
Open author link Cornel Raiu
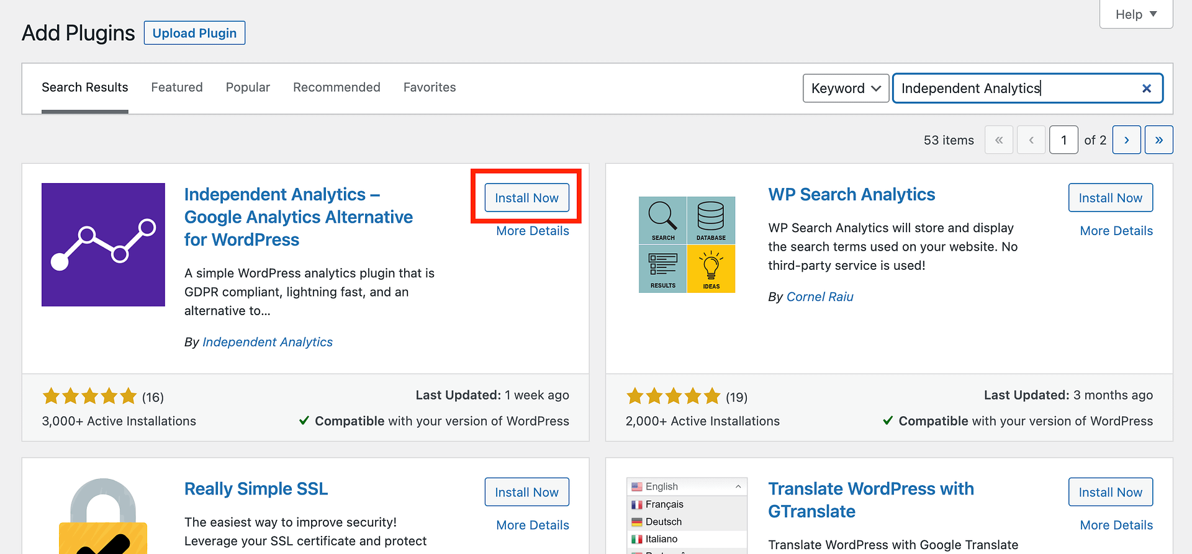(x=819, y=297)
